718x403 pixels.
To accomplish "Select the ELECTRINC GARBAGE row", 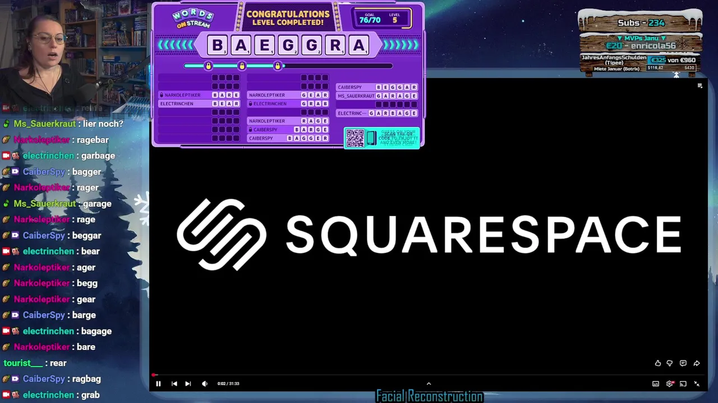I will [377, 113].
